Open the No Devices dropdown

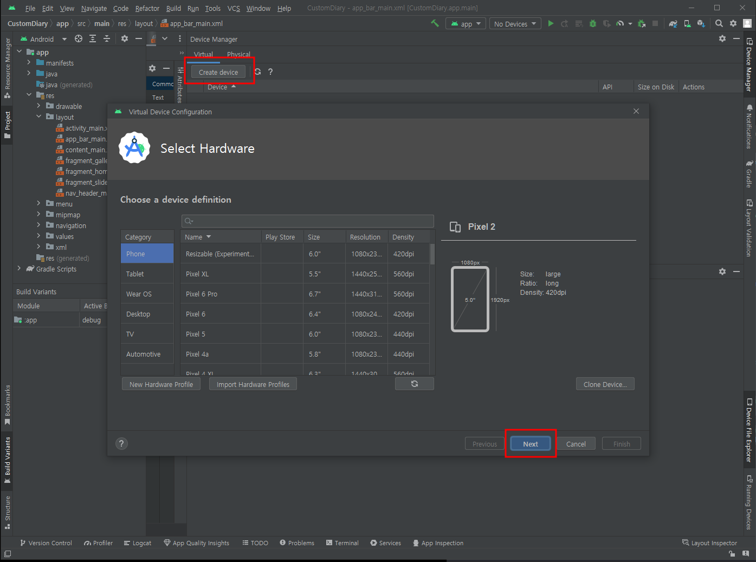click(x=515, y=24)
